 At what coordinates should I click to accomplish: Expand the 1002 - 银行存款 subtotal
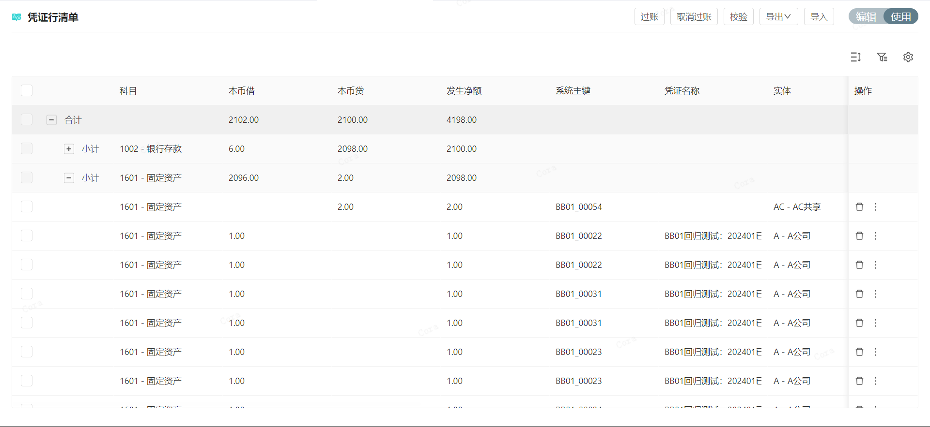click(x=69, y=149)
